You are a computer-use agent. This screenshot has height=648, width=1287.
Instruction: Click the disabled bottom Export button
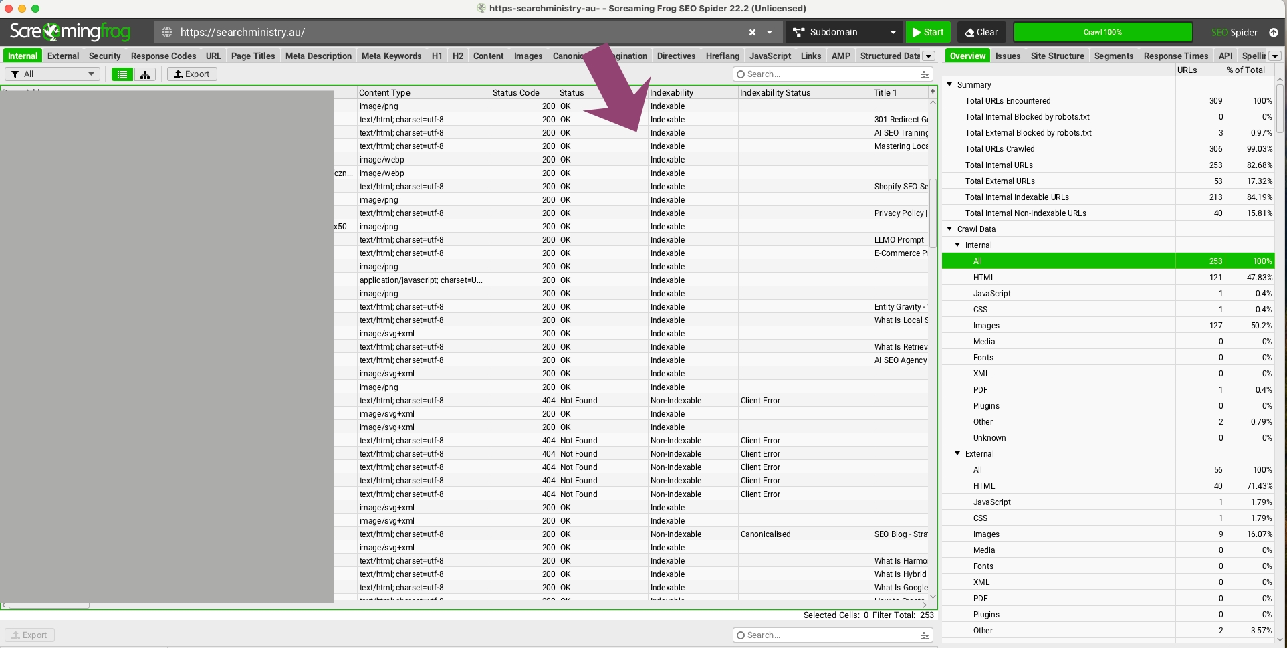(x=29, y=635)
